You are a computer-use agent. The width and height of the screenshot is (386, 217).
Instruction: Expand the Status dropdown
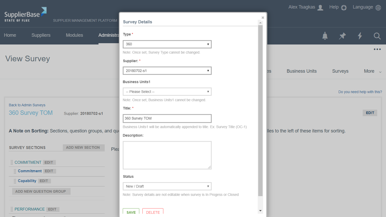point(167,186)
